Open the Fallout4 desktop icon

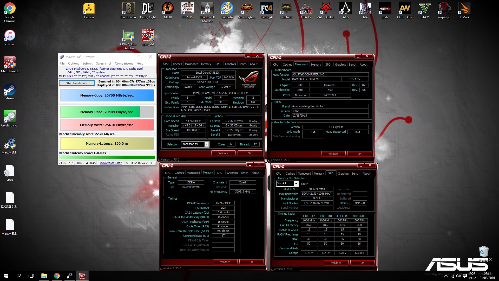tap(227, 11)
